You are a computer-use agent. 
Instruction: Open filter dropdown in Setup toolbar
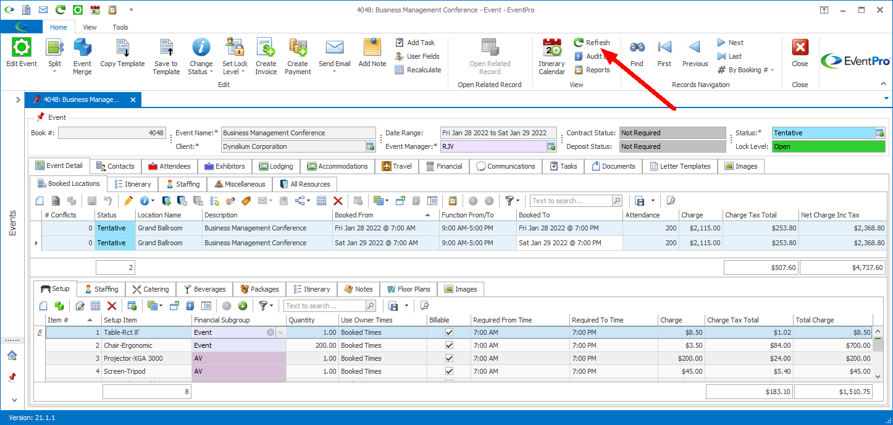272,306
